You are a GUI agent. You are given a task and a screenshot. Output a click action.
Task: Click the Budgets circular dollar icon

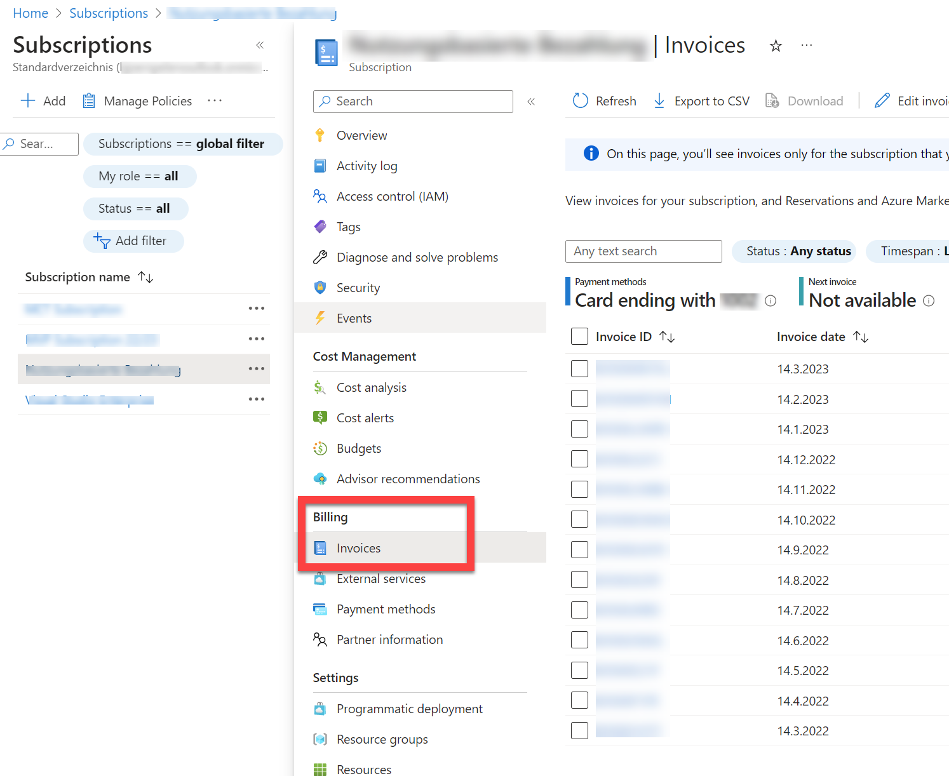[320, 448]
